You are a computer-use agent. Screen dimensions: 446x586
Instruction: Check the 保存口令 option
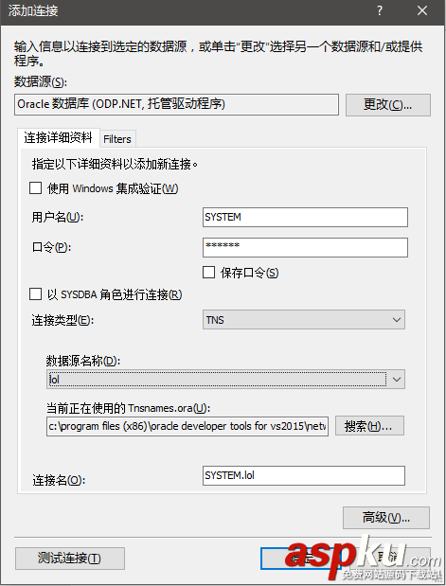(208, 273)
